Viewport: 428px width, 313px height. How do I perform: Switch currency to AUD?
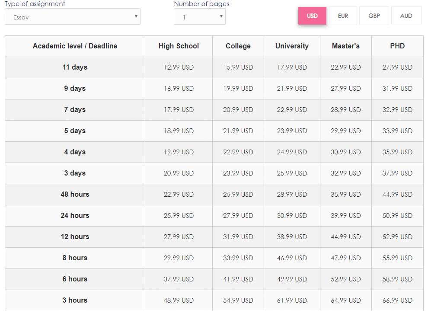pos(406,16)
